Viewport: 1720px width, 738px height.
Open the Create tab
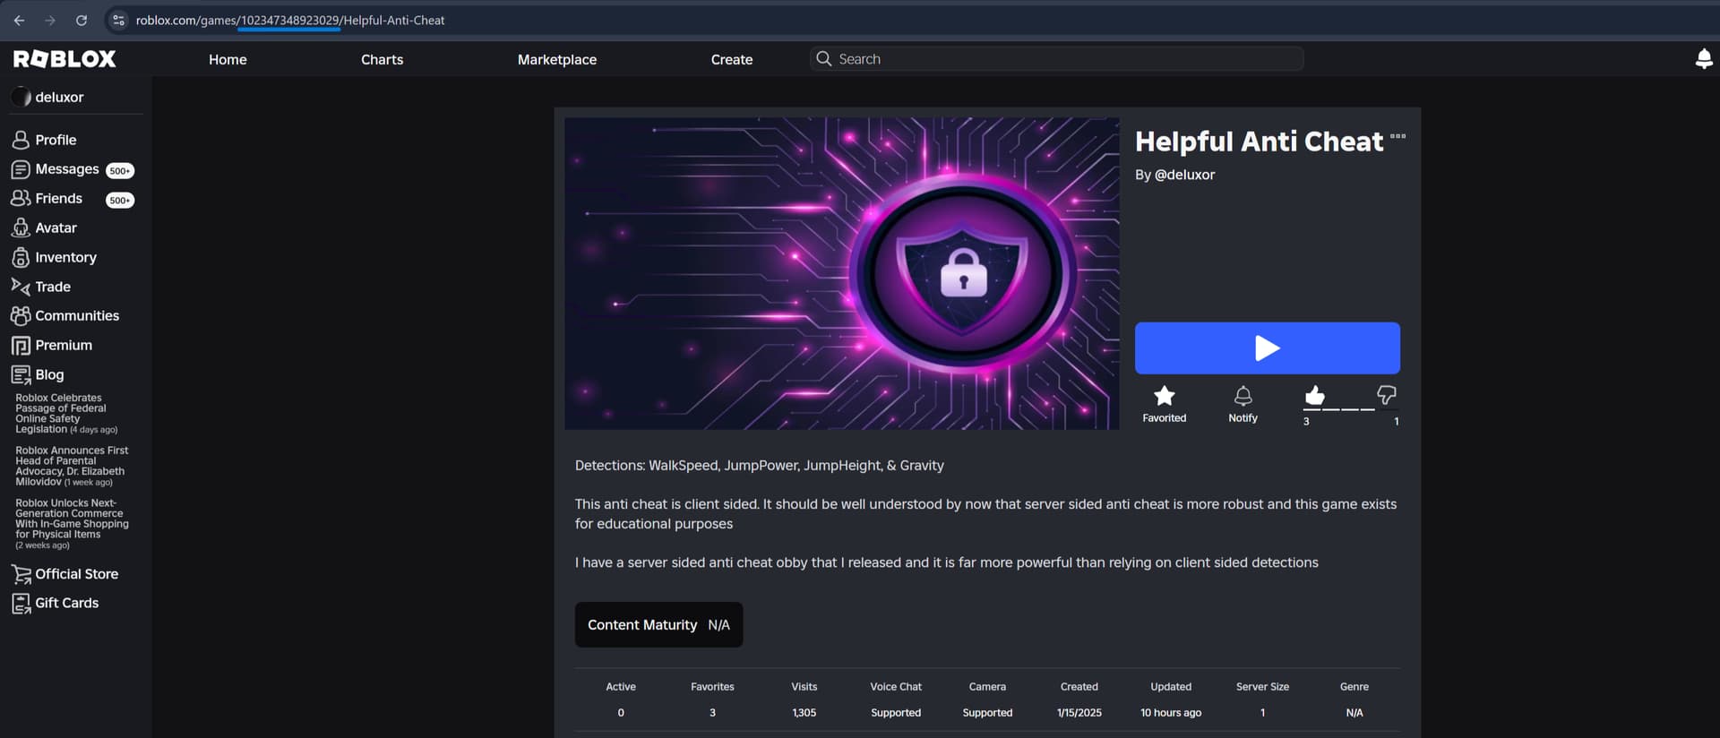click(x=732, y=59)
